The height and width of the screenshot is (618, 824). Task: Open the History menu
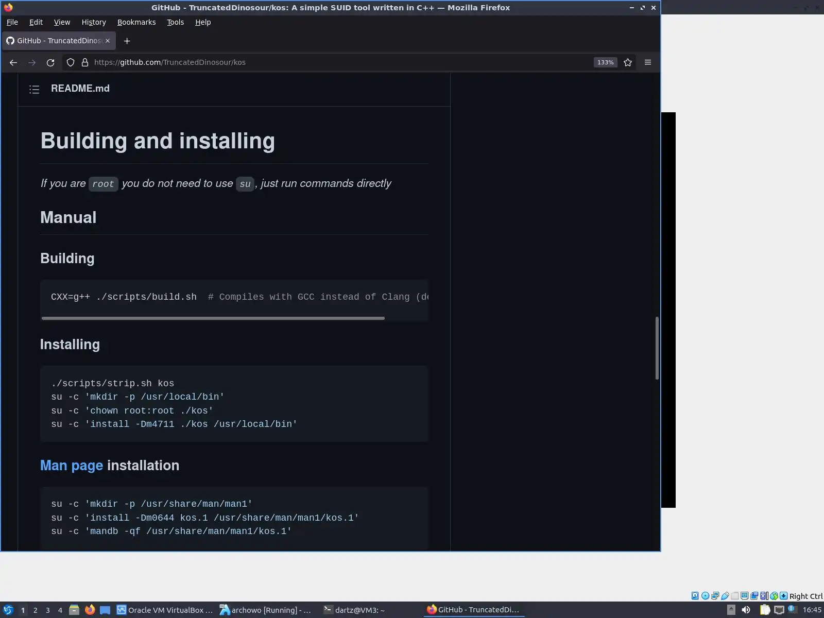click(x=94, y=22)
